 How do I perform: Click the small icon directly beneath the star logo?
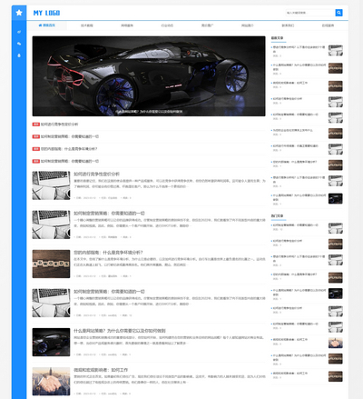[19, 32]
